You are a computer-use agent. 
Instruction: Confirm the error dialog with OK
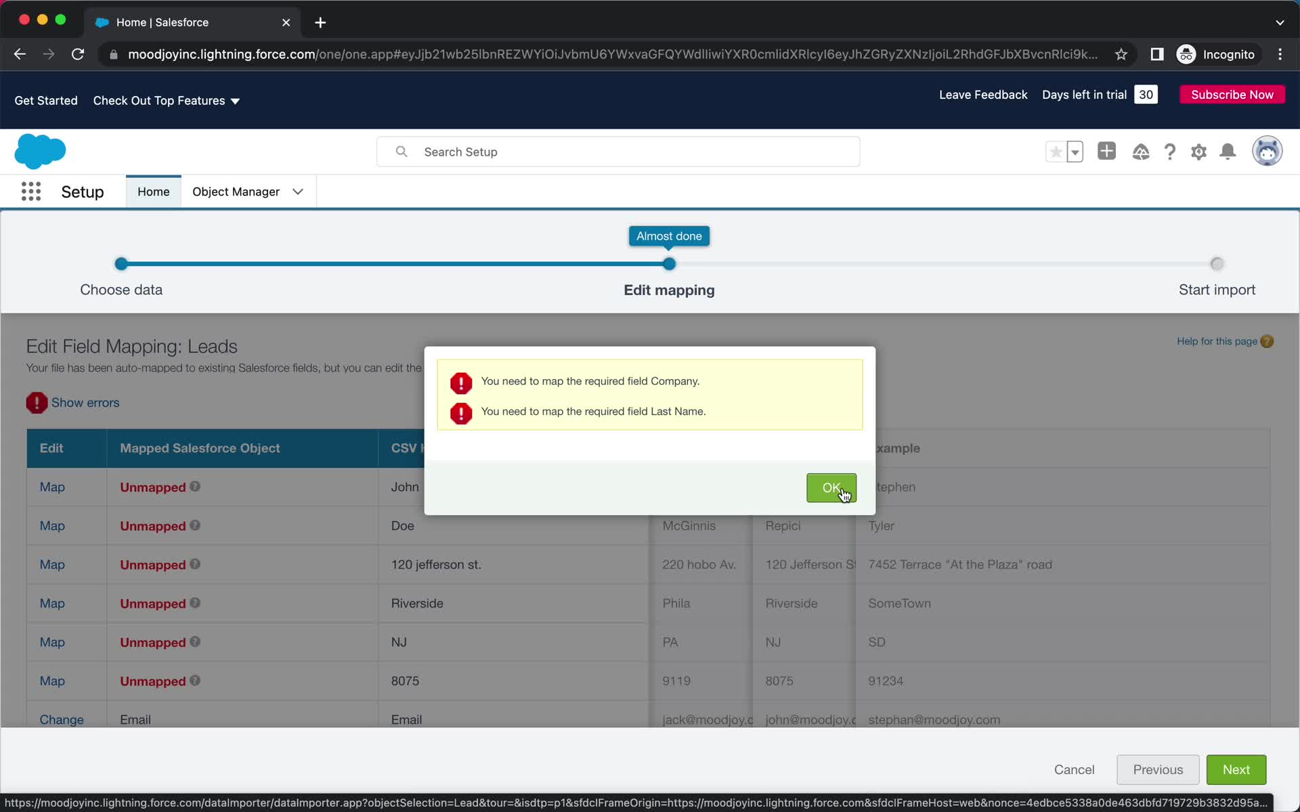tap(831, 488)
